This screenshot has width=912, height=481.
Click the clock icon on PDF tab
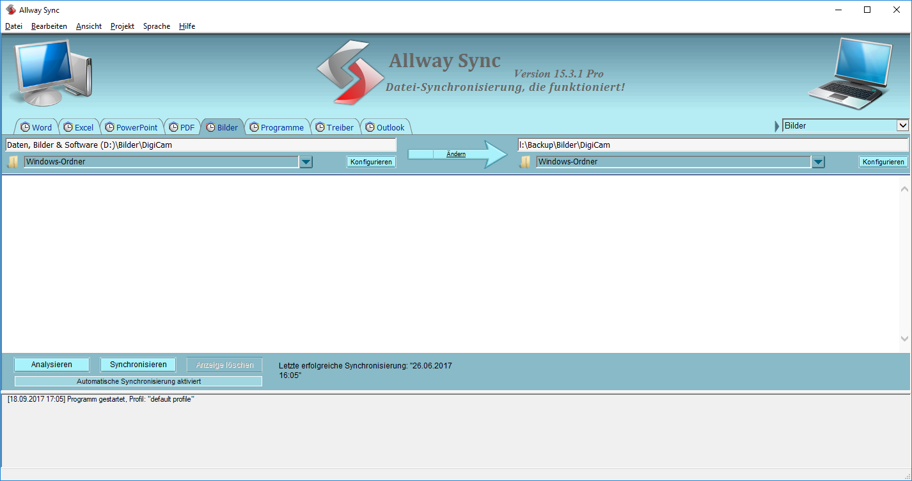point(173,127)
